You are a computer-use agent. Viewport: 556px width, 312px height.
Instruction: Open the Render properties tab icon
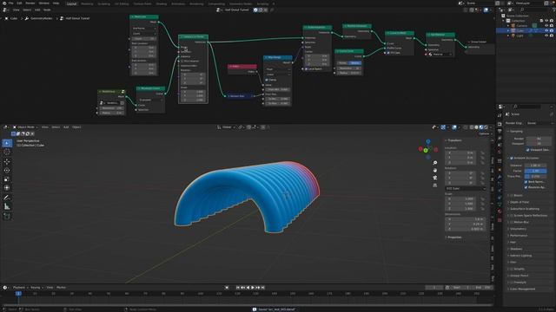[500, 124]
